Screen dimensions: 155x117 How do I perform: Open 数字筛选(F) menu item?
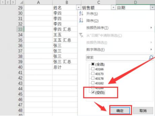click(95, 49)
